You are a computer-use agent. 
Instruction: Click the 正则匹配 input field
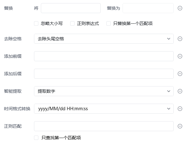click(x=104, y=126)
